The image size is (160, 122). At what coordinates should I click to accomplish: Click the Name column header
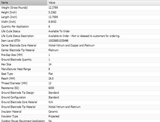[x=24, y=3]
